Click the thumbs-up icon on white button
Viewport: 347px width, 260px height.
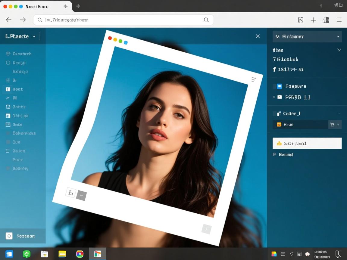coord(279,144)
